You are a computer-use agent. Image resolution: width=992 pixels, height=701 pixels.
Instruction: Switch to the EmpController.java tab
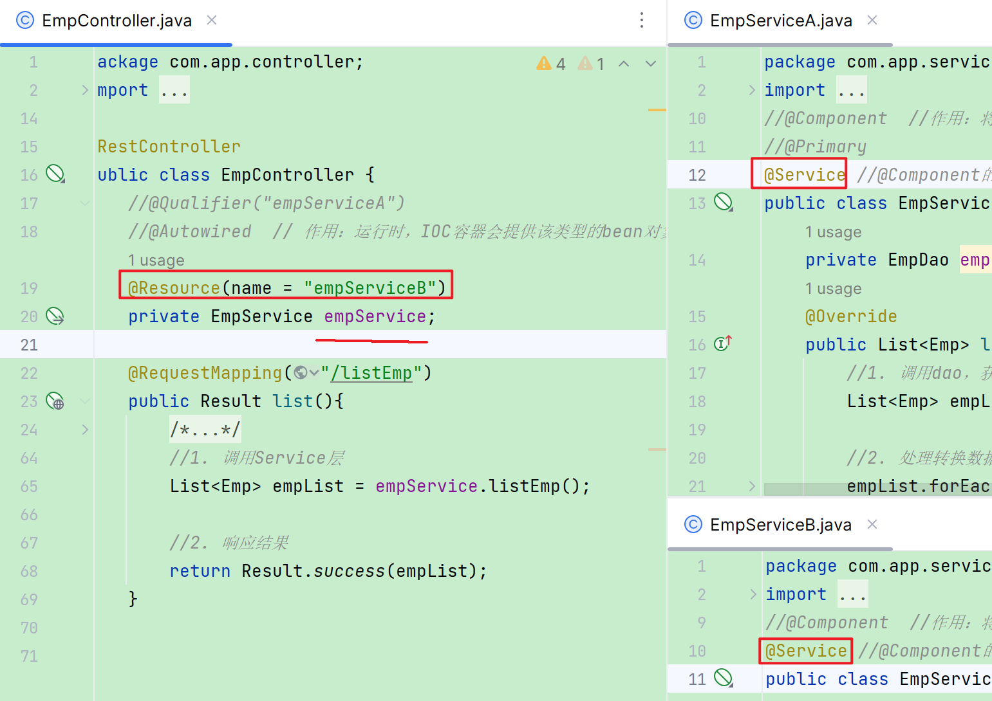pyautogui.click(x=117, y=21)
